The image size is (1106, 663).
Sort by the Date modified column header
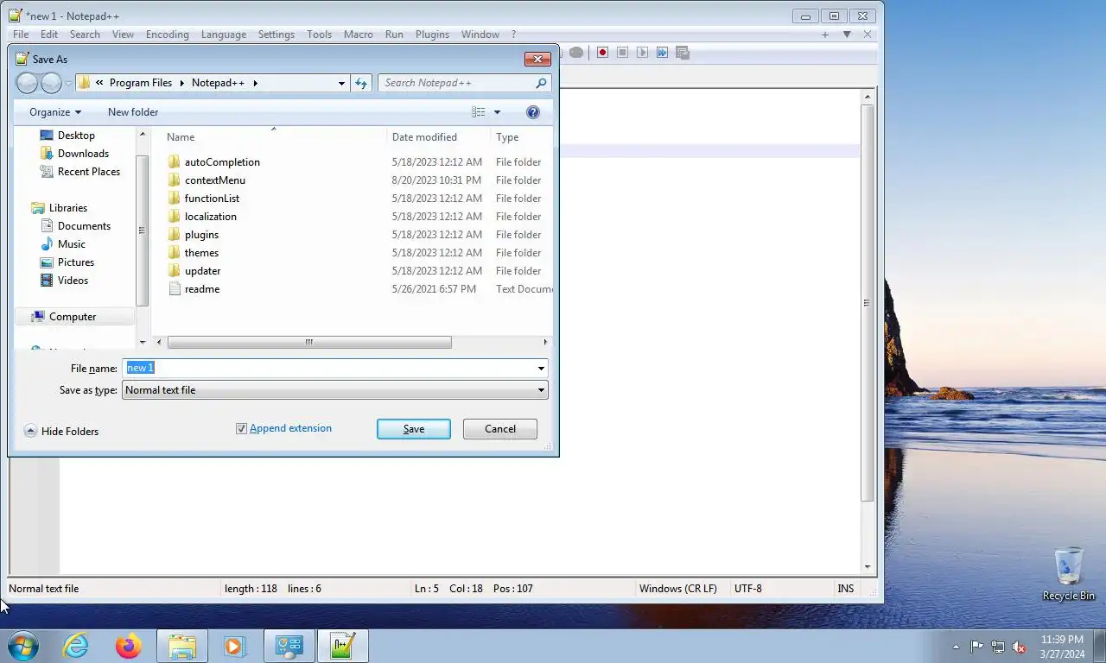[439, 137]
